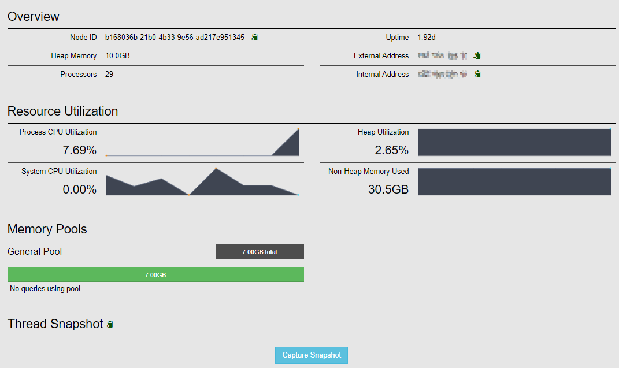
Task: Click the General Pool label
Action: [x=35, y=252]
